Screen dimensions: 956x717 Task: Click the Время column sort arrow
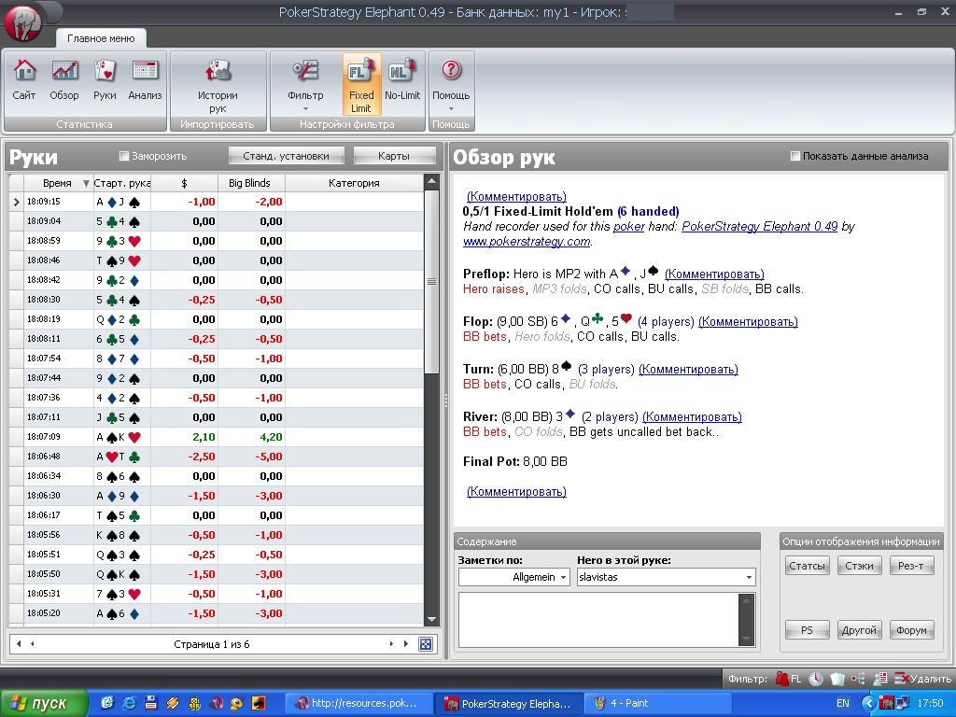pyautogui.click(x=86, y=183)
